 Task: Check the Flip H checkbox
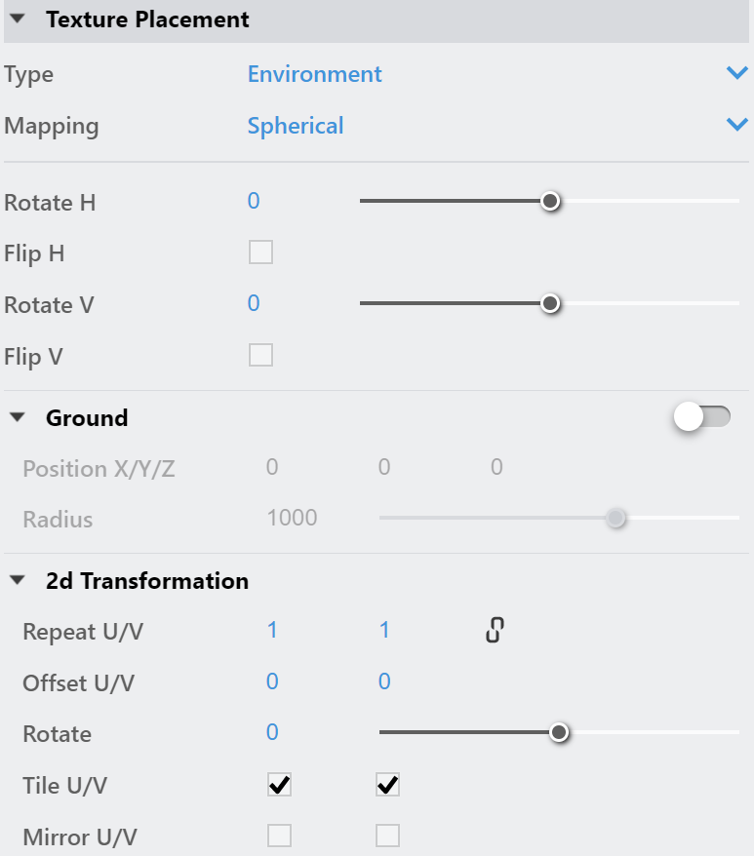point(260,253)
